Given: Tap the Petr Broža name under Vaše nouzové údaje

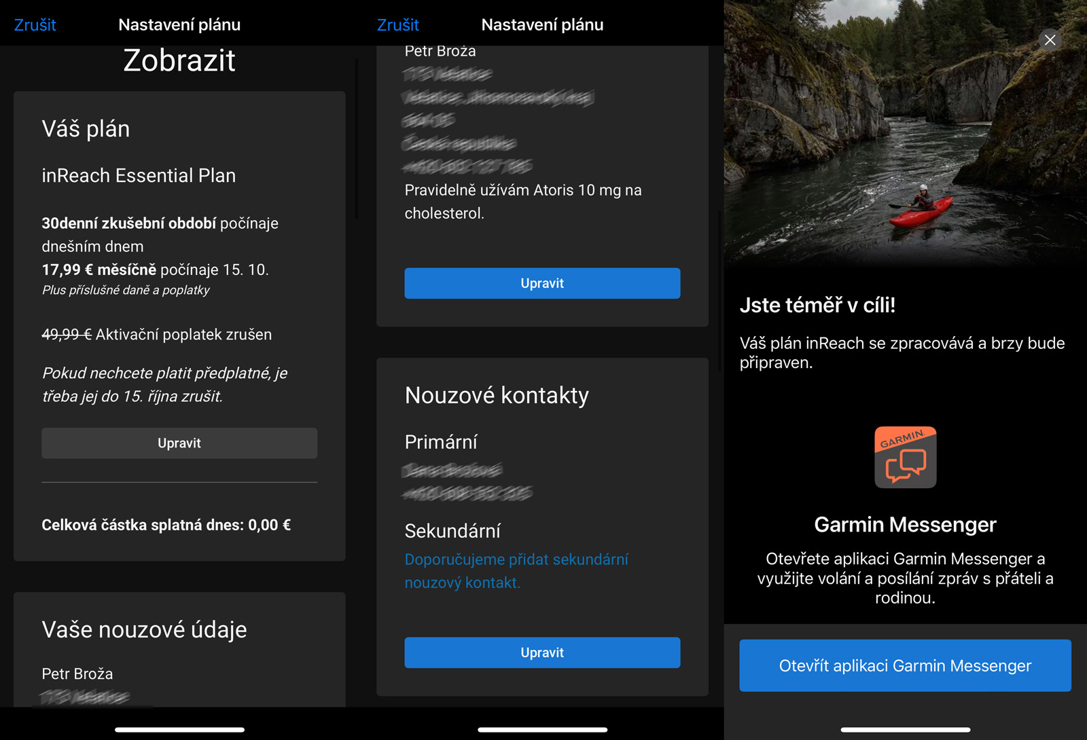Looking at the screenshot, I should pos(77,673).
